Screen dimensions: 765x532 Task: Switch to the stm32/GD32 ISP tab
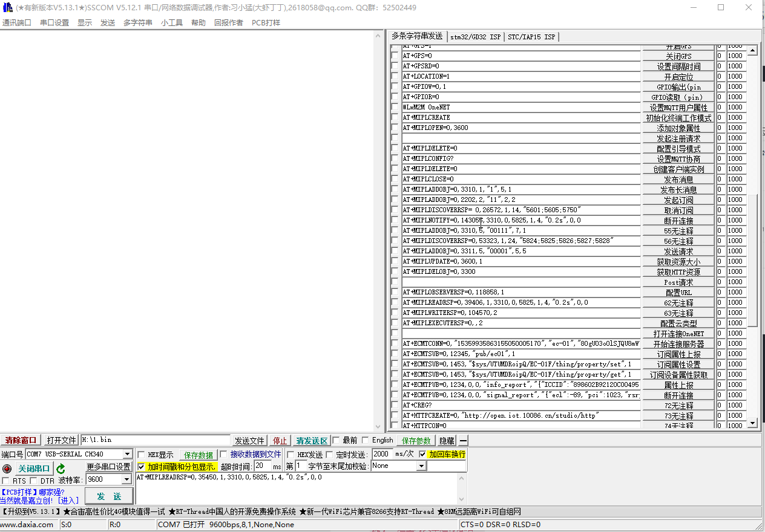coord(476,37)
